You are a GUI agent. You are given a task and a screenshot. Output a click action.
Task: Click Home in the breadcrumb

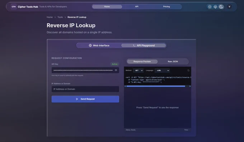point(50,17)
